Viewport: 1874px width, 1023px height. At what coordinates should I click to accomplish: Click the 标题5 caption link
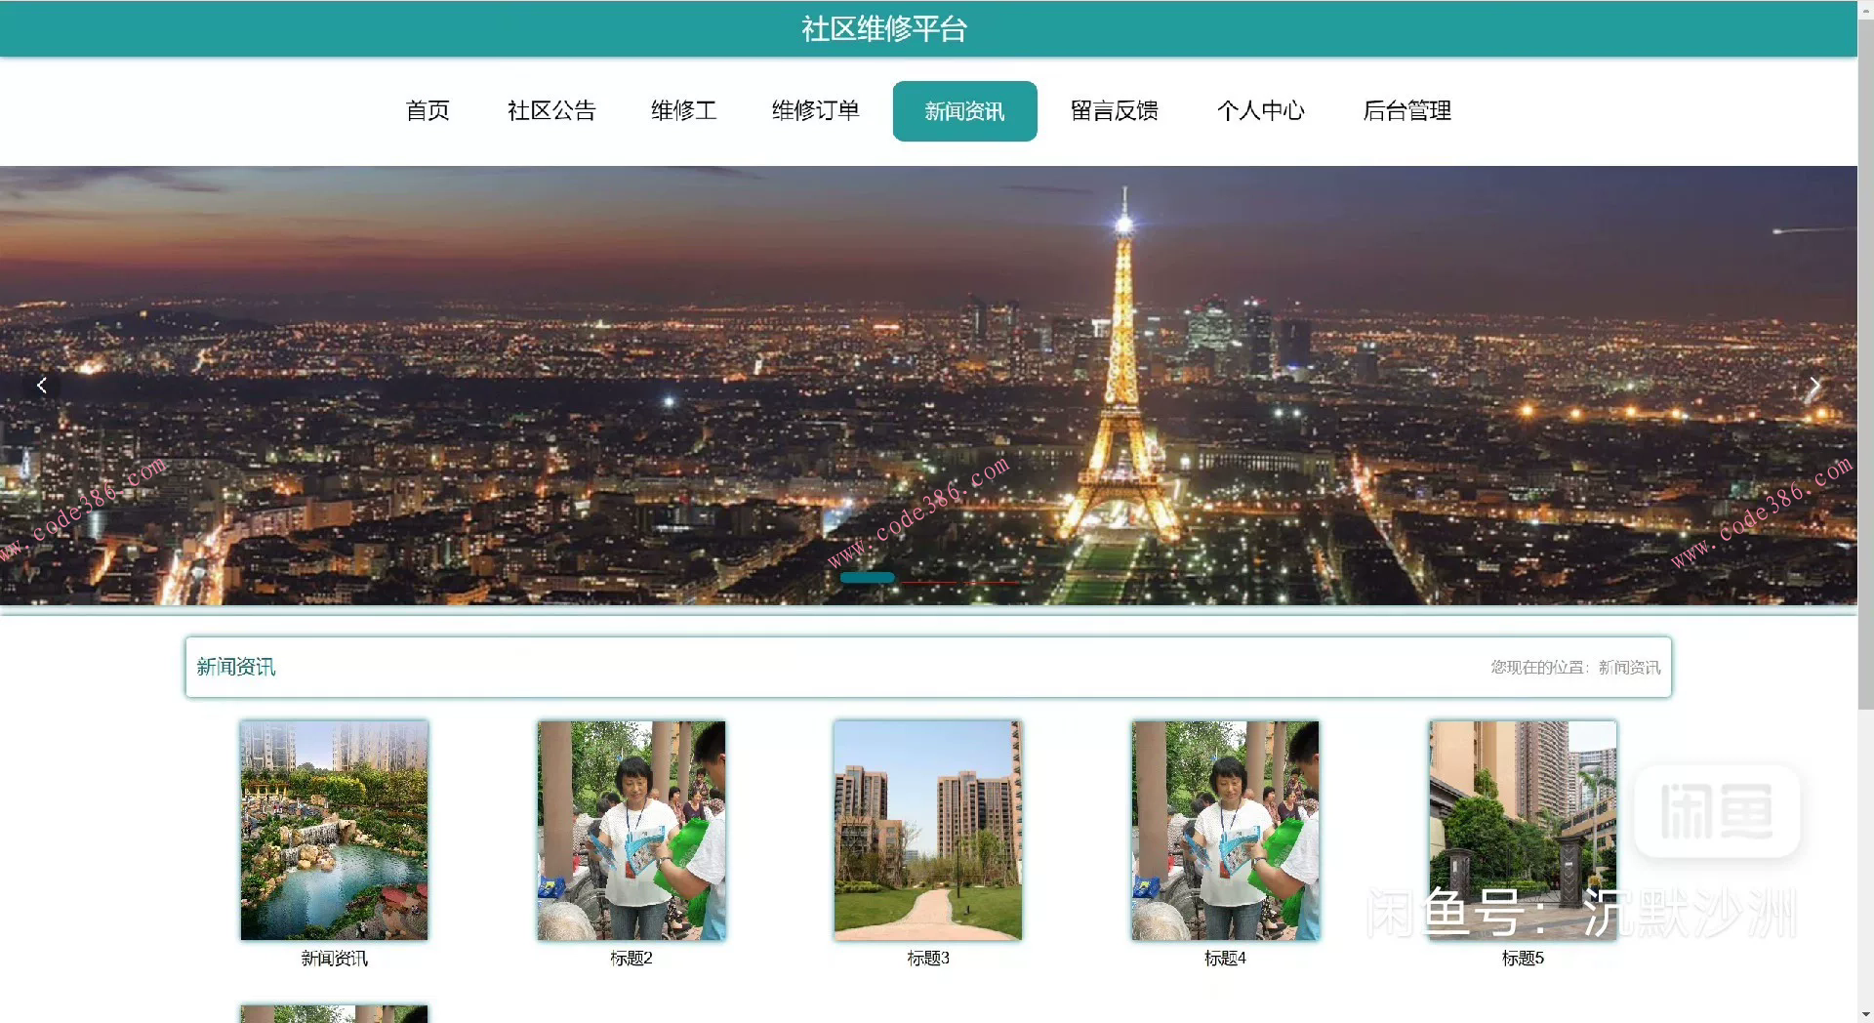1523,959
